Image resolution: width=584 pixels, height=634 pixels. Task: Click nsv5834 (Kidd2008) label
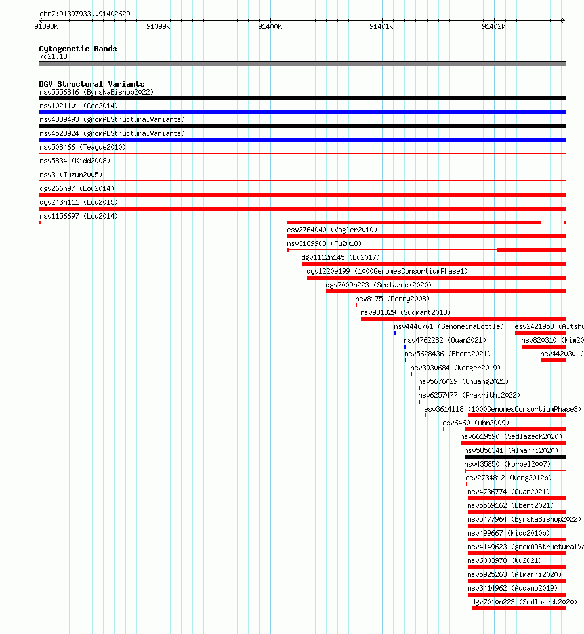(x=75, y=161)
